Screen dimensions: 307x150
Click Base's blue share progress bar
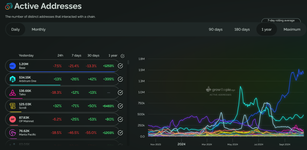click(62, 72)
